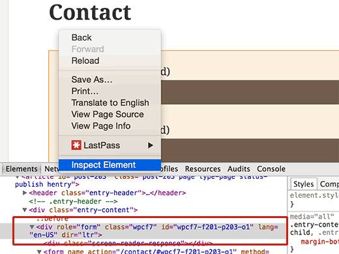Click the element.style rule in Styles
Viewport: 339px width, 254px height.
click(x=314, y=195)
